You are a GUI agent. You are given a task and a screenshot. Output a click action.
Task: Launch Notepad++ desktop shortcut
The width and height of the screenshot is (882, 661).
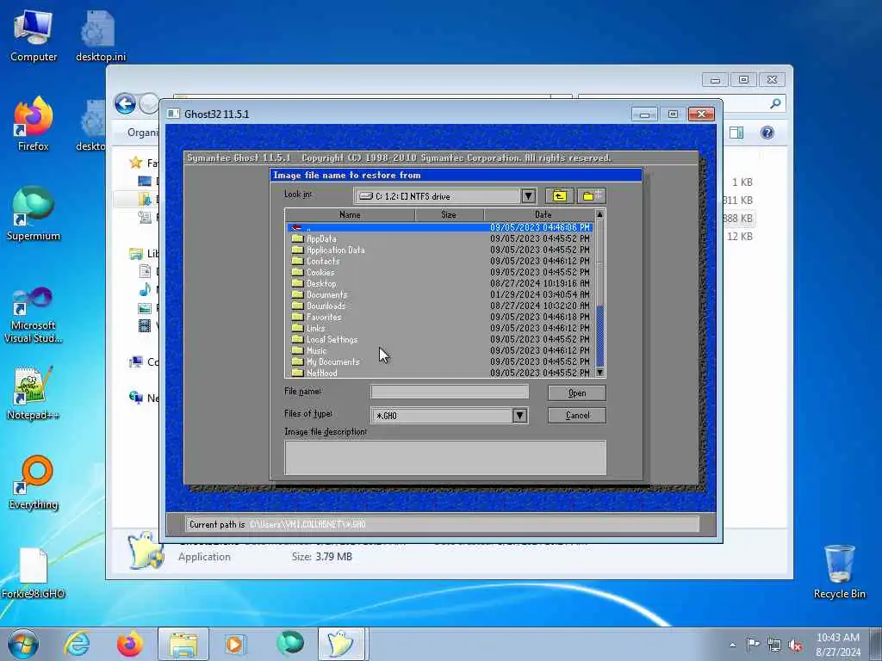tap(34, 393)
